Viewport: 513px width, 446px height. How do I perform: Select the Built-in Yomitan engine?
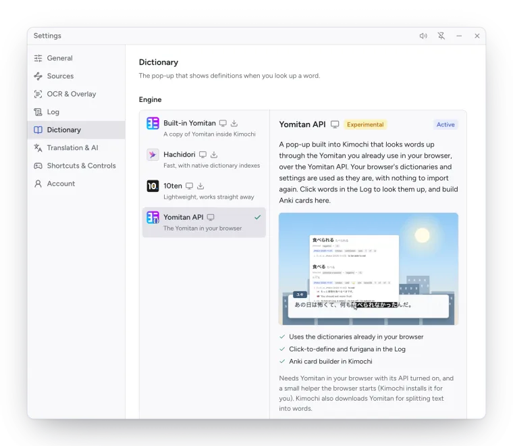[204, 128]
